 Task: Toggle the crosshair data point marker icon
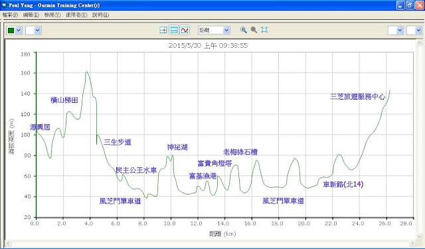163,30
